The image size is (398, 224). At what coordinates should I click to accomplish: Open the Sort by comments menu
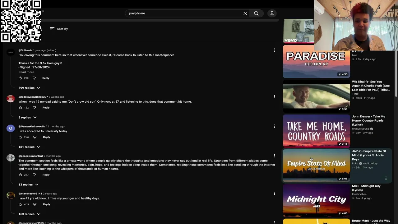(59, 29)
